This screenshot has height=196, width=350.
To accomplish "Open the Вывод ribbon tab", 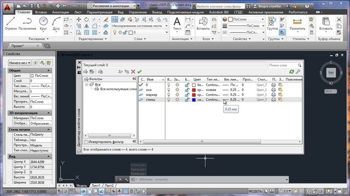I will pyautogui.click(x=157, y=12).
